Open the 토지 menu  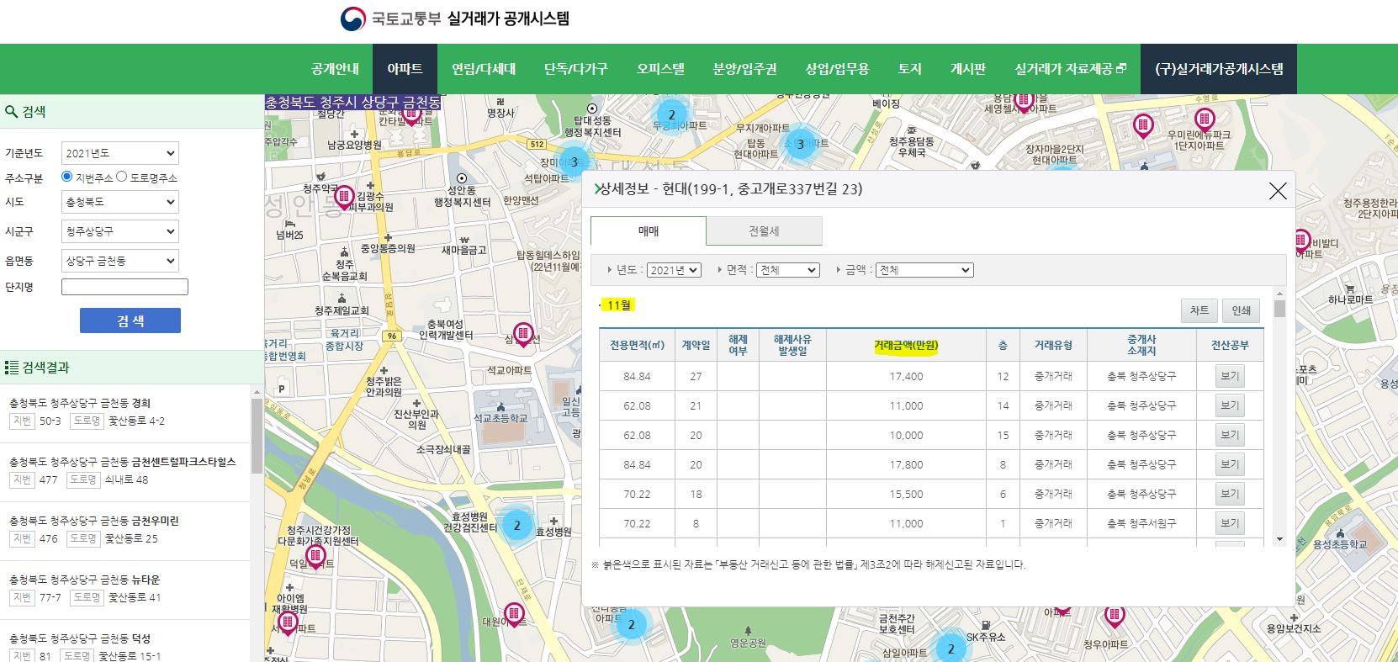(x=909, y=69)
